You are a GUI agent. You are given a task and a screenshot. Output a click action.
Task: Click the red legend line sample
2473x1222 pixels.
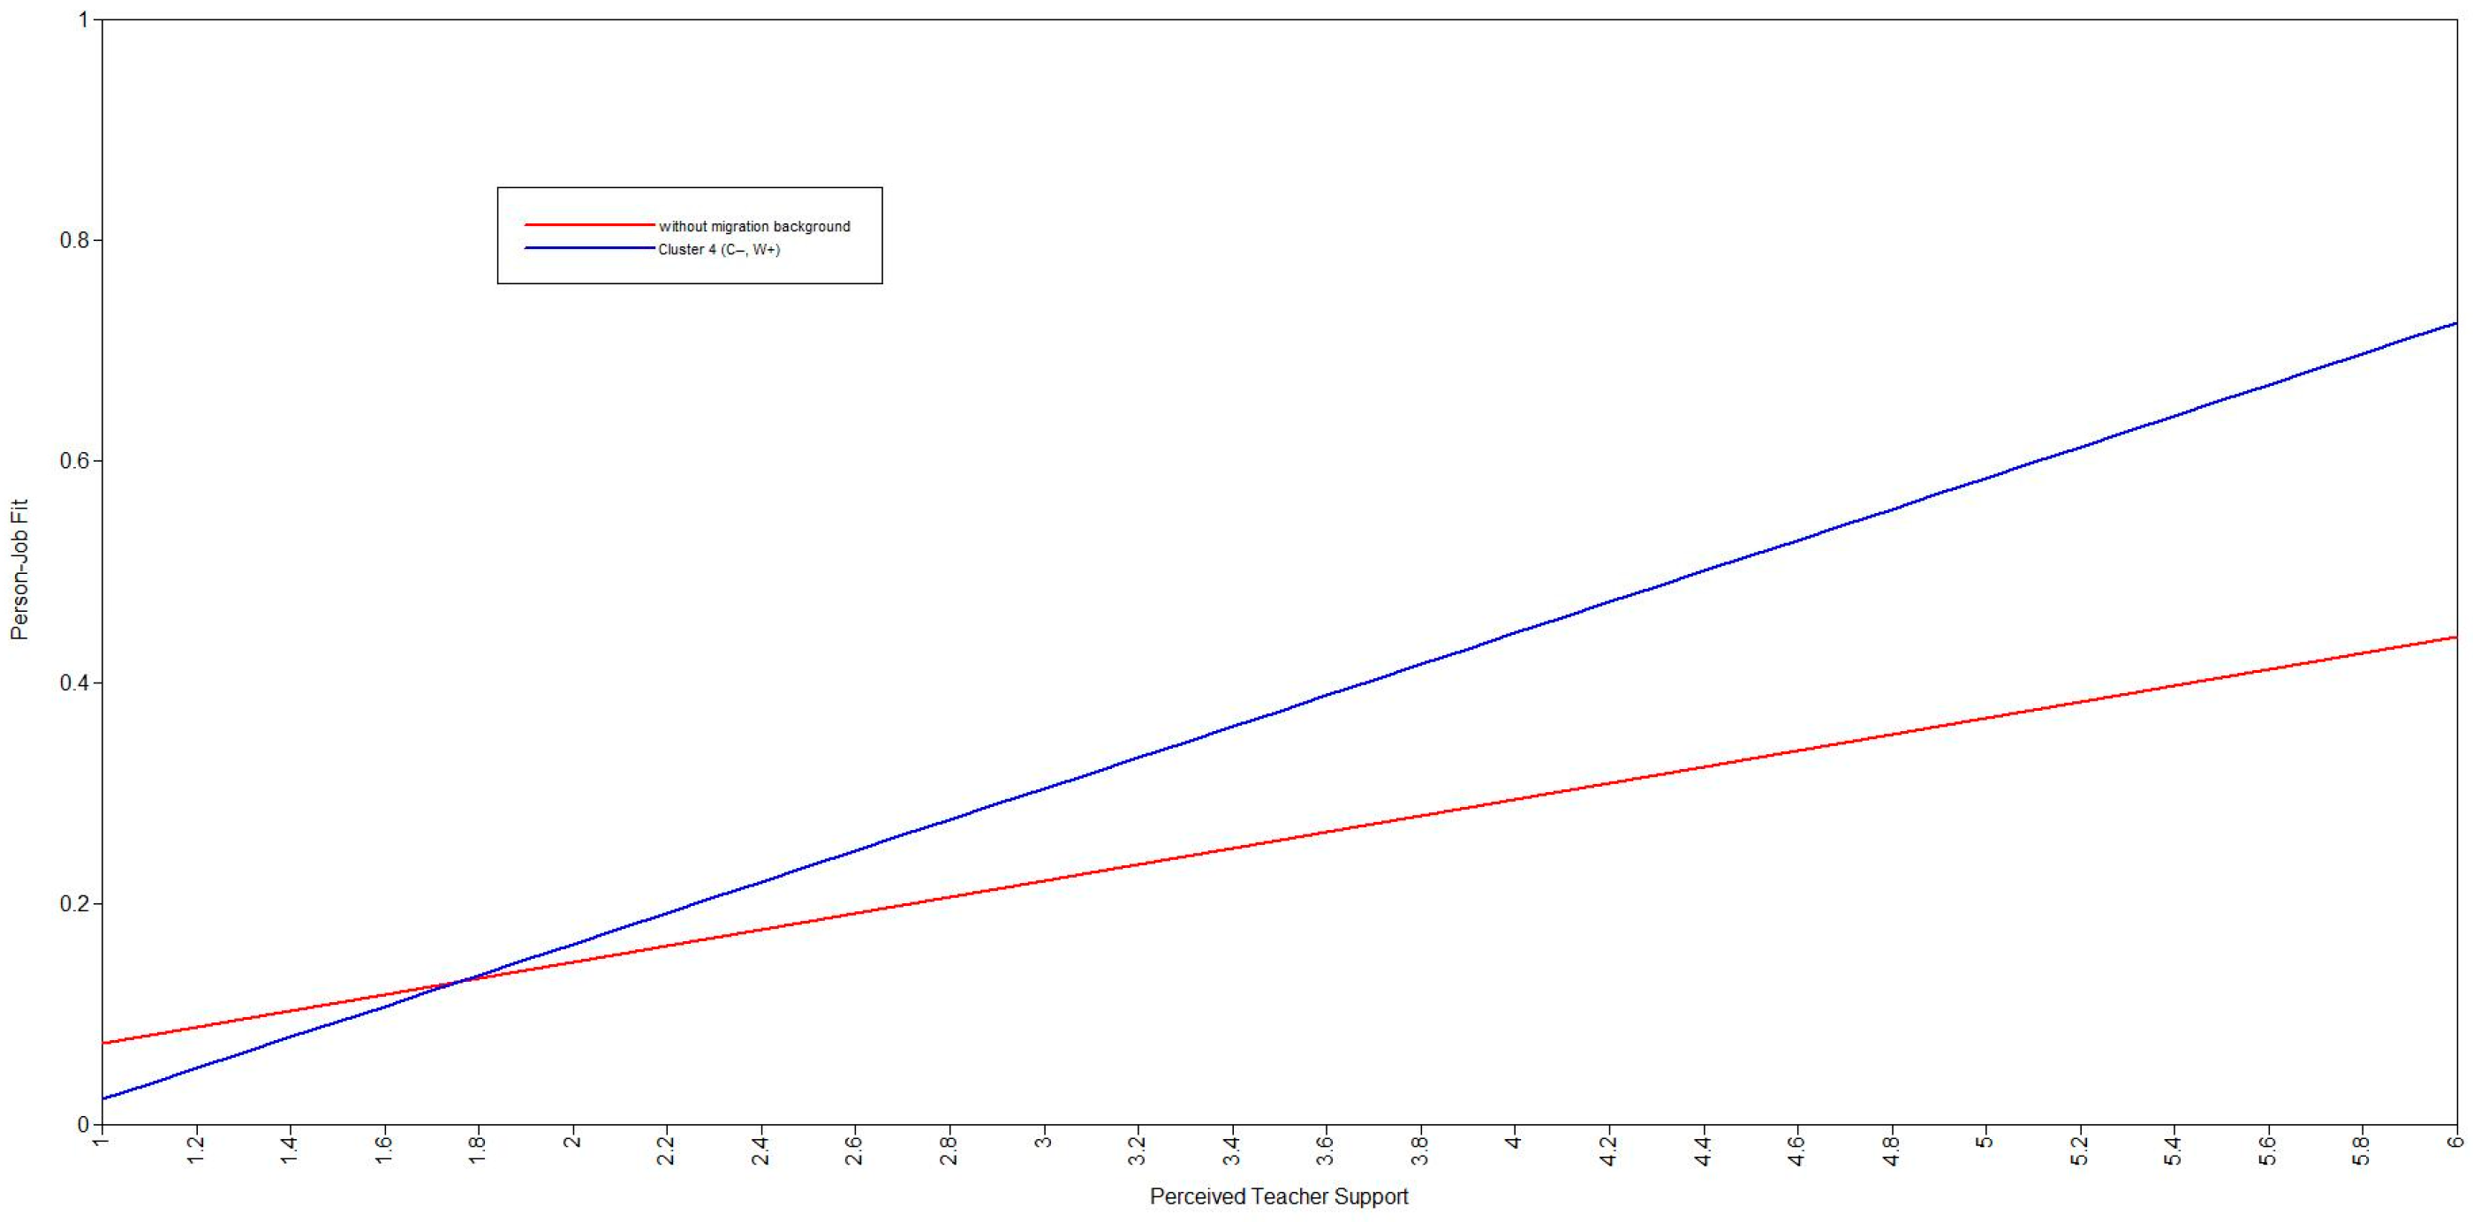click(x=588, y=224)
